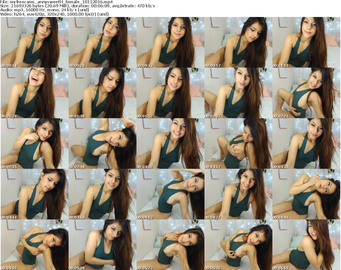Click the thumbnail at 00:03:02
The image size is (341, 270).
click(x=170, y=144)
